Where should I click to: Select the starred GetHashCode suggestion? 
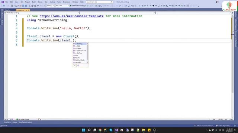click(80, 51)
